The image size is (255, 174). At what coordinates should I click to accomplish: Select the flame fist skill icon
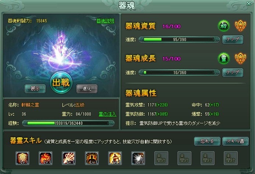point(46,158)
